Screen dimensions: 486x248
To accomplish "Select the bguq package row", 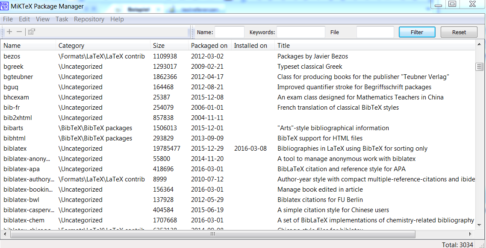I will point(238,87).
